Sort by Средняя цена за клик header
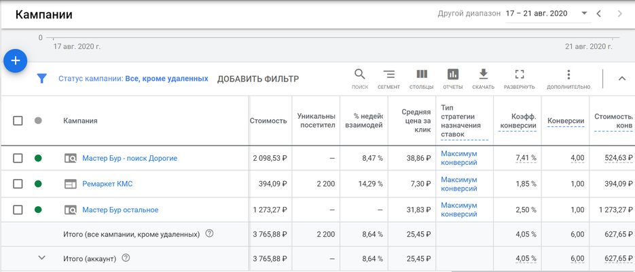Image resolution: width=635 pixels, height=272 pixels. point(416,121)
